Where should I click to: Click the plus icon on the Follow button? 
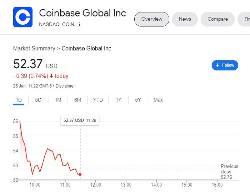(x=217, y=65)
